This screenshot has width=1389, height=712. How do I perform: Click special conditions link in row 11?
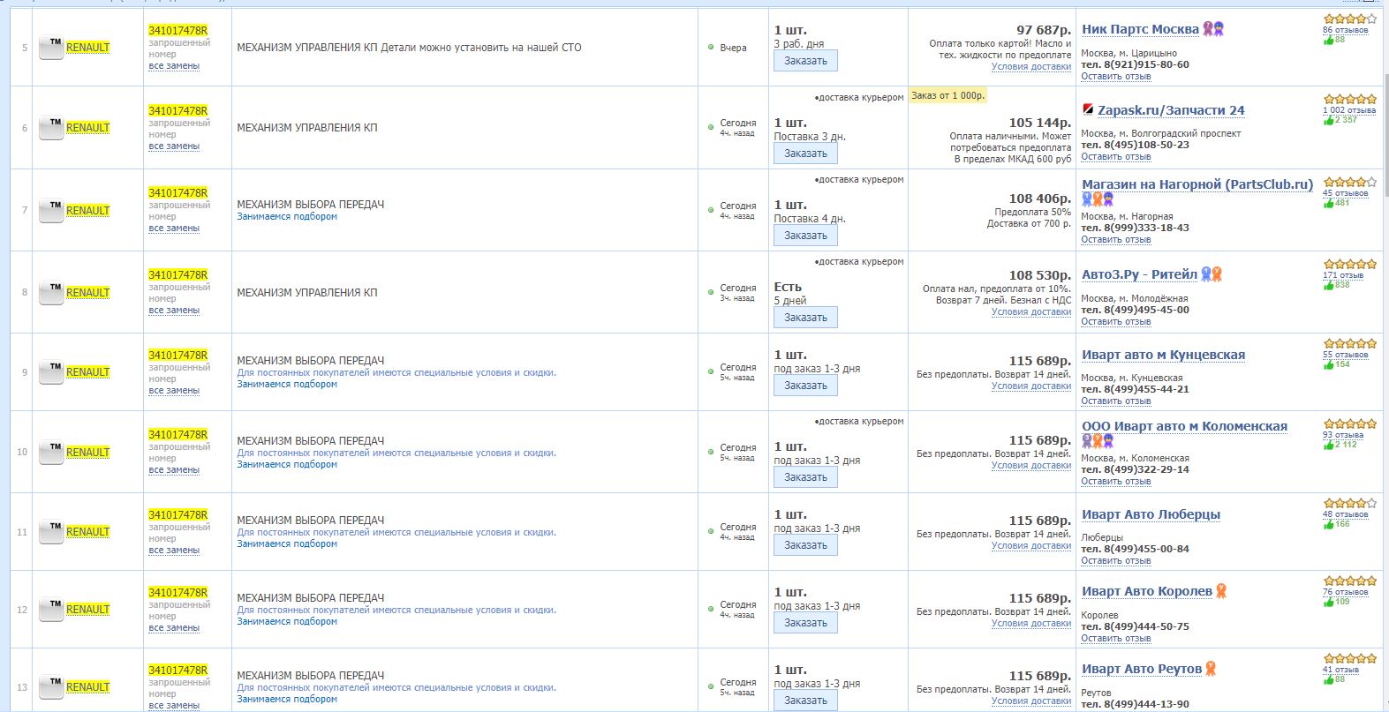[x=396, y=532]
